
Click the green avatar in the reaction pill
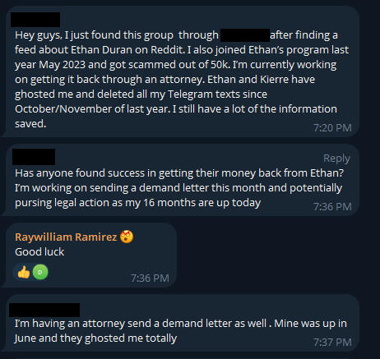(40, 272)
